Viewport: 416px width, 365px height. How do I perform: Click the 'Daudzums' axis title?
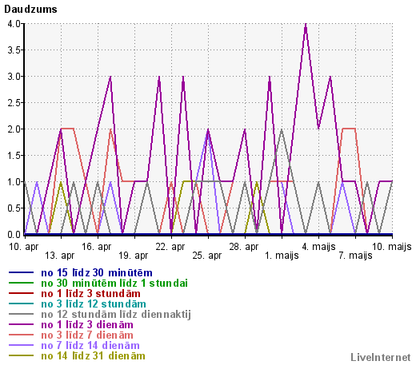pyautogui.click(x=30, y=10)
